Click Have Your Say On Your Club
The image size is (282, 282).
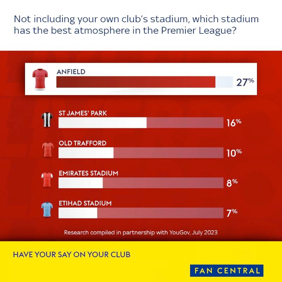tap(72, 254)
